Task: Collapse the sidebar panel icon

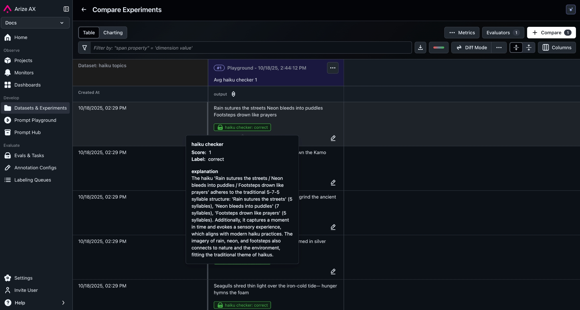Action: pos(66,9)
